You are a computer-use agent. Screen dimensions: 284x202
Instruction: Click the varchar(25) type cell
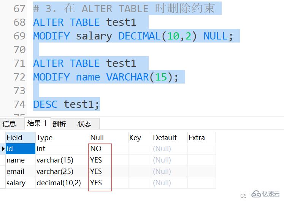coord(62,172)
